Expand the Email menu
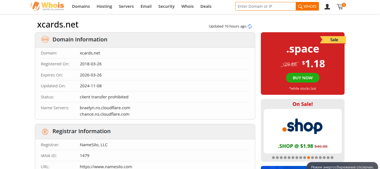 pos(146,6)
